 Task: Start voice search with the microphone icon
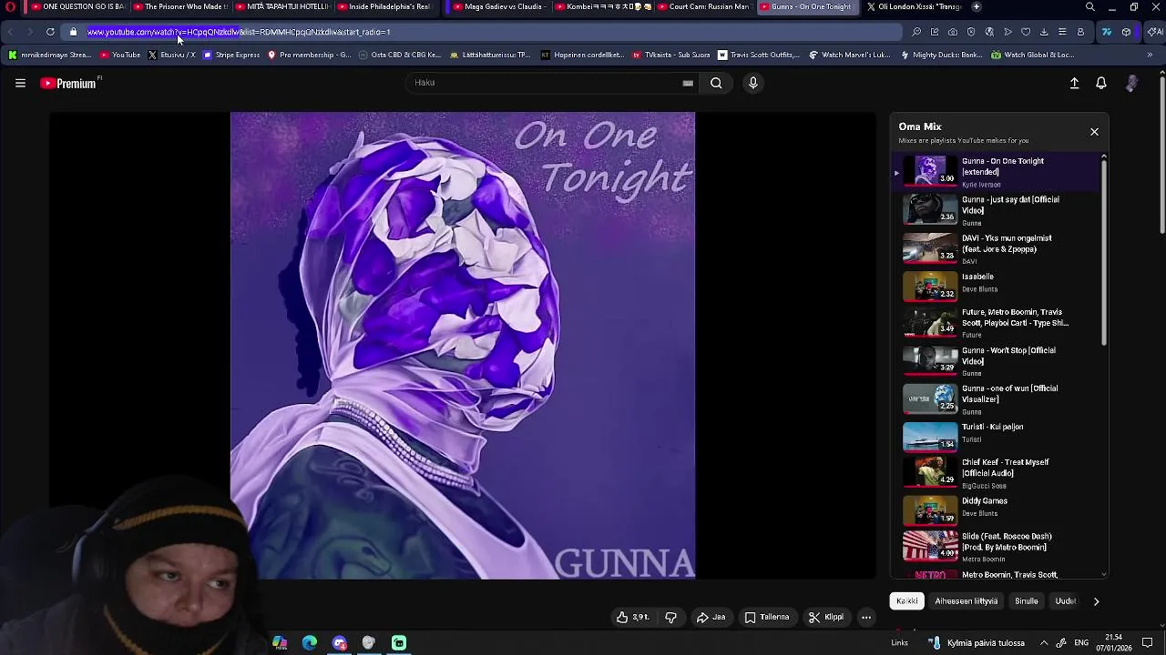[x=752, y=83]
